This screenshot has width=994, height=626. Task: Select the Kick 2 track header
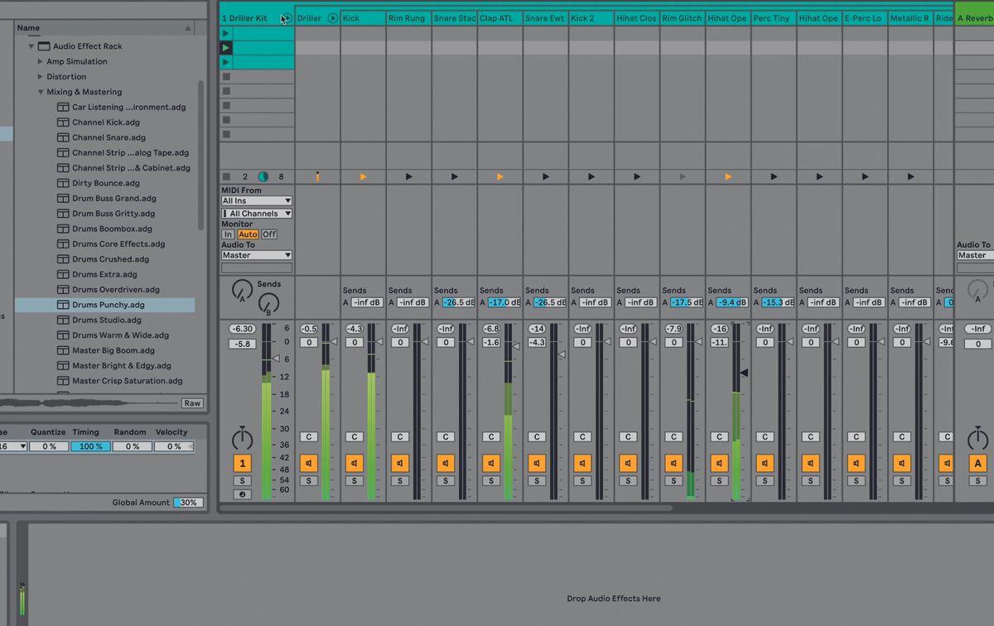coord(591,17)
